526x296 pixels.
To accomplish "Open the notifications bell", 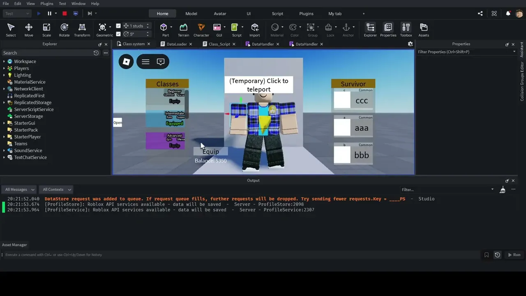I will (508, 14).
